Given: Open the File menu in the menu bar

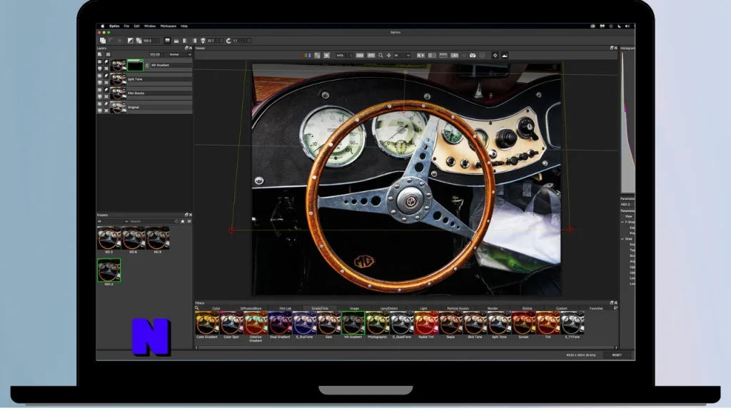Looking at the screenshot, I should point(126,26).
